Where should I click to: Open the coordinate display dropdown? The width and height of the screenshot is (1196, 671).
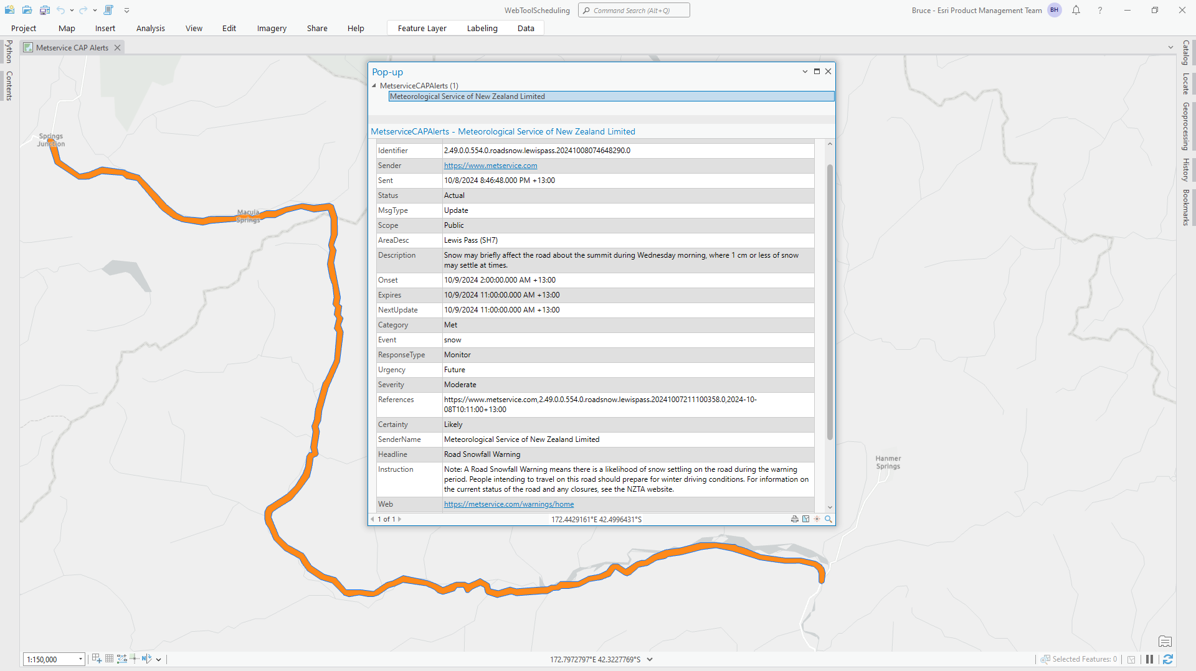650,659
